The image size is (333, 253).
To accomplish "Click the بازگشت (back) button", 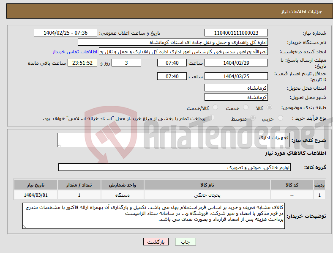I will click(156, 242).
